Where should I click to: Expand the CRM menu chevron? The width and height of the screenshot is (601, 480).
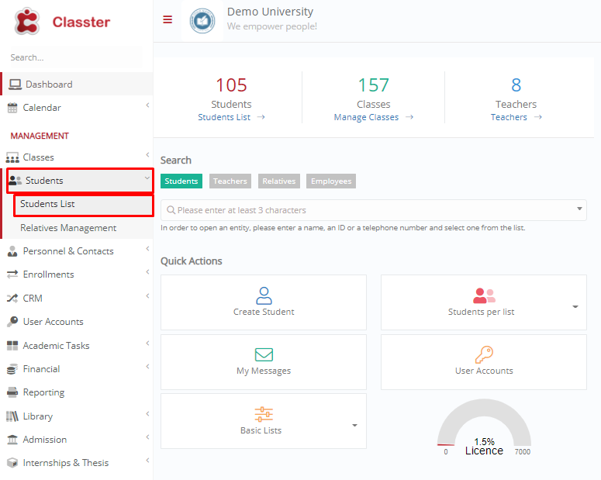coord(147,296)
